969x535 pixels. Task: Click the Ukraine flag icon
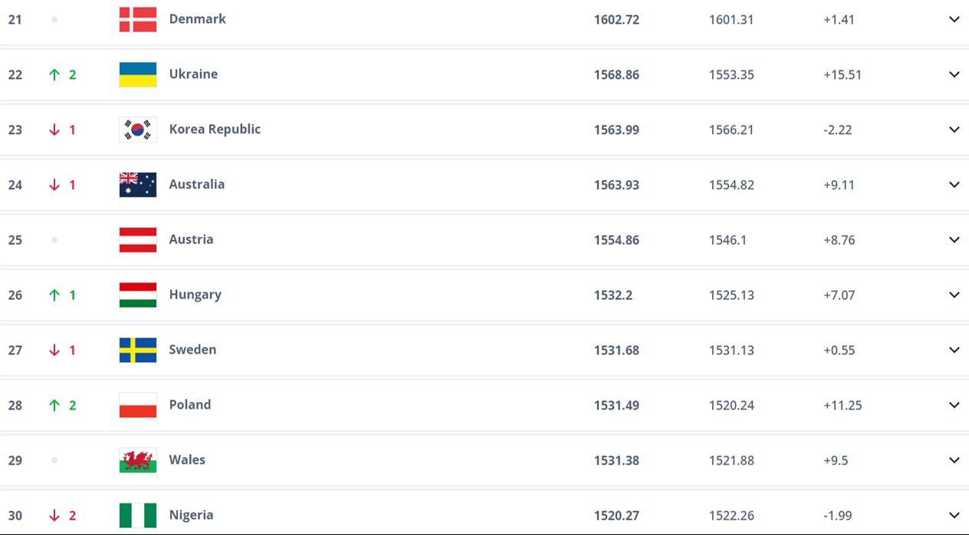138,74
